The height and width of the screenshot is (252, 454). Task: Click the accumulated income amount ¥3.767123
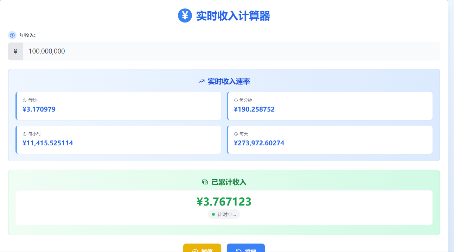pos(224,202)
